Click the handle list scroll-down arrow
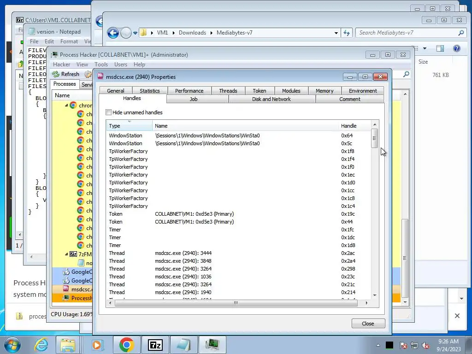The height and width of the screenshot is (354, 472). pos(374,295)
